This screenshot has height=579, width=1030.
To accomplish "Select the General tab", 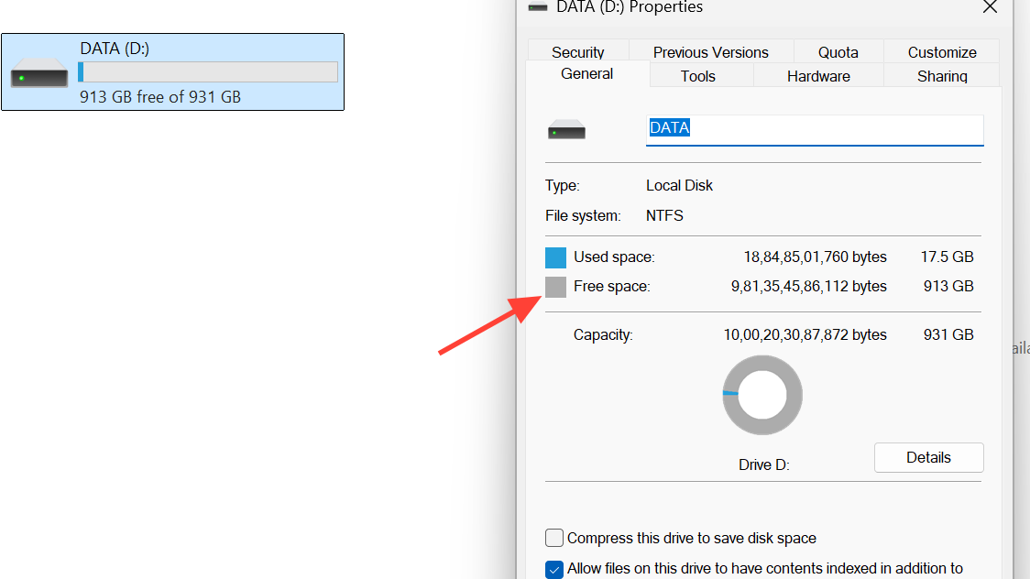I will [x=586, y=74].
